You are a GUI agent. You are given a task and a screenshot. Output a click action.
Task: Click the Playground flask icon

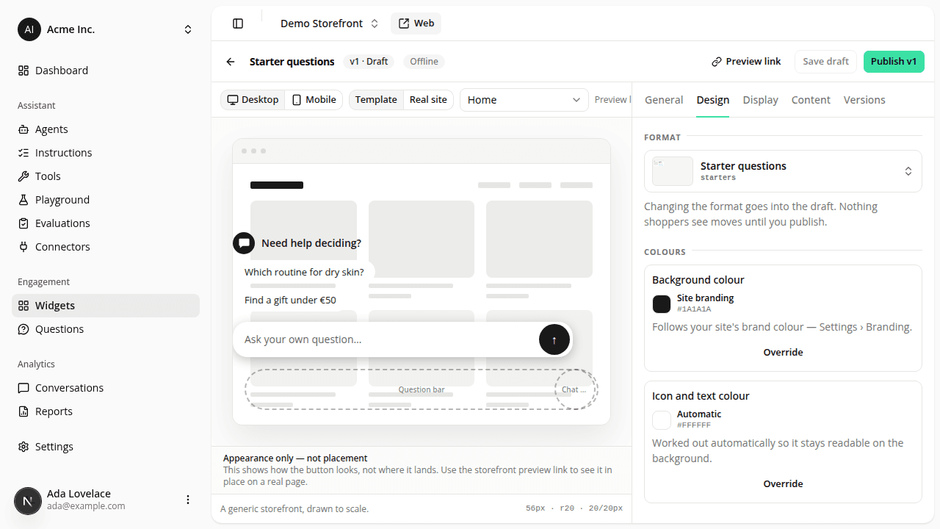point(23,200)
